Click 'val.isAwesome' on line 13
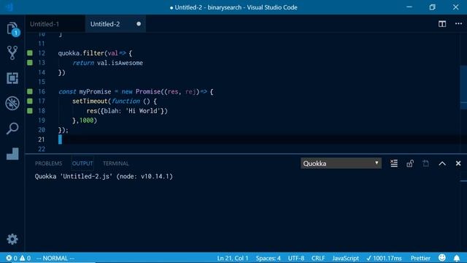 coord(120,63)
